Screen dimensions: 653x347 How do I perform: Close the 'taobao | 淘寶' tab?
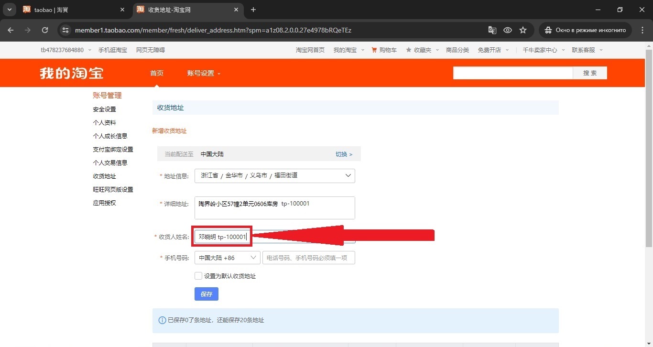[x=122, y=10]
